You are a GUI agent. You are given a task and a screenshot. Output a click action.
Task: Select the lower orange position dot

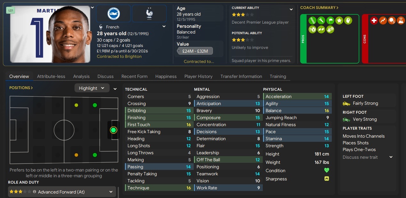click(76, 155)
